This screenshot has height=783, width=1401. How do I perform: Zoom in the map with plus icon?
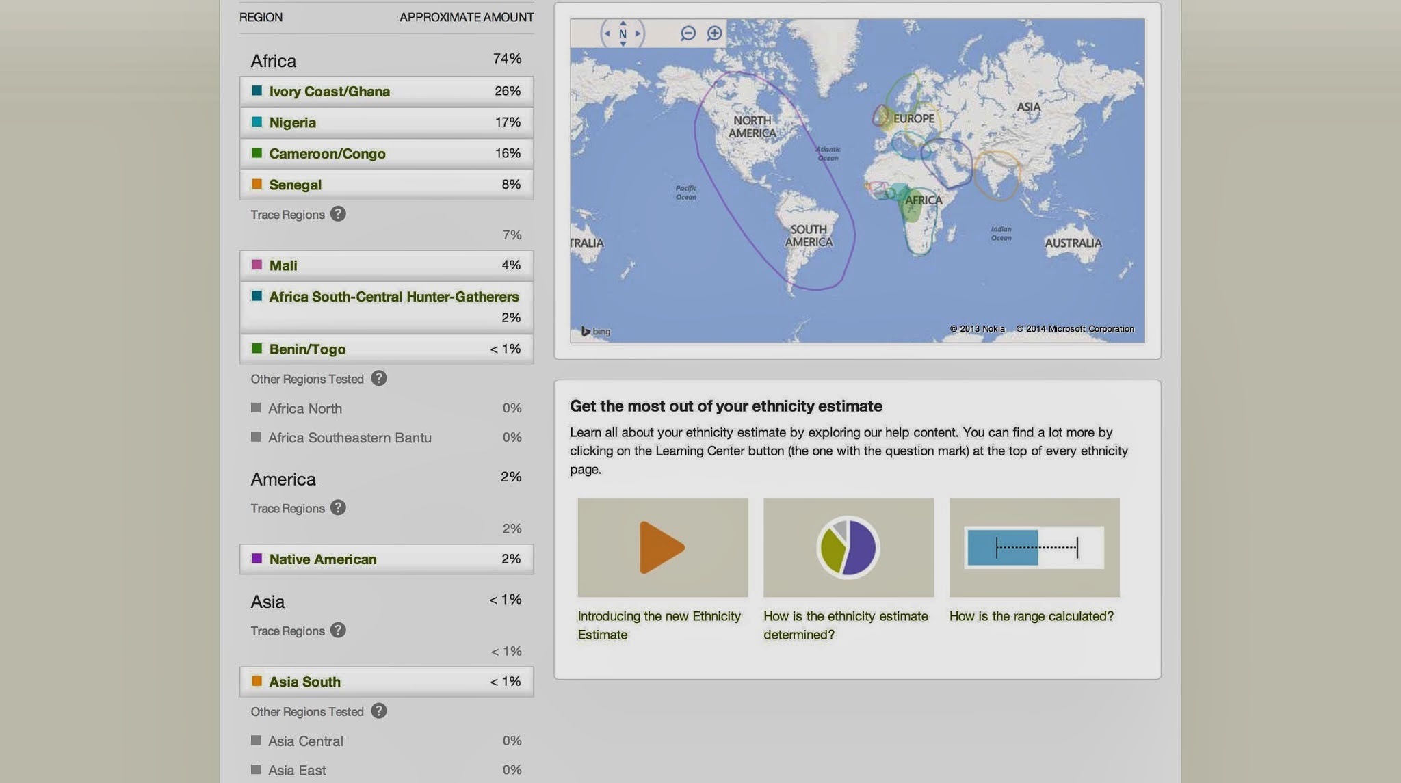click(714, 33)
